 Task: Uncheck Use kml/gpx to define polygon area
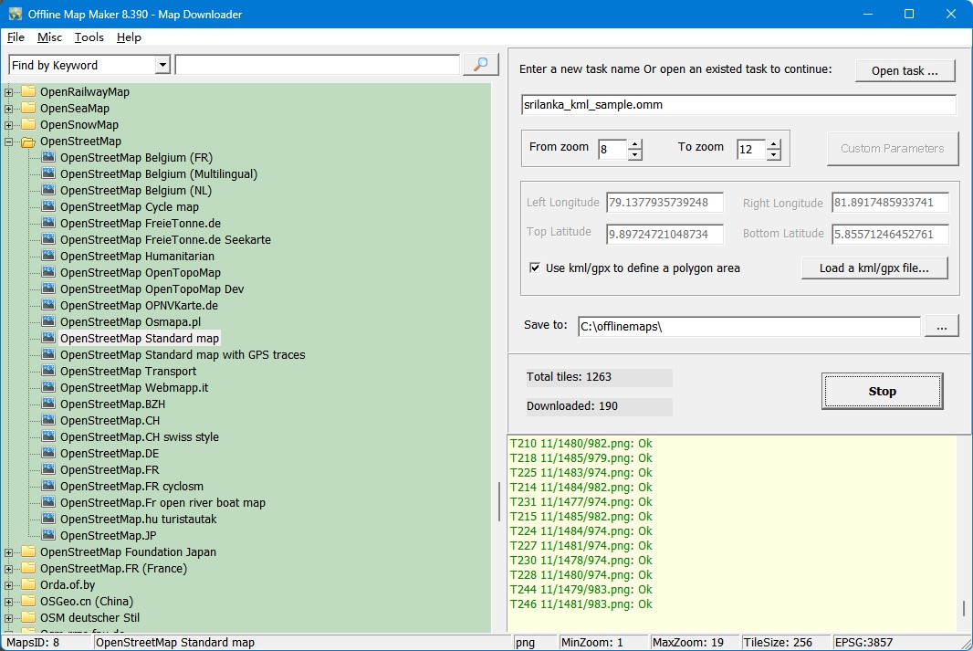[535, 268]
